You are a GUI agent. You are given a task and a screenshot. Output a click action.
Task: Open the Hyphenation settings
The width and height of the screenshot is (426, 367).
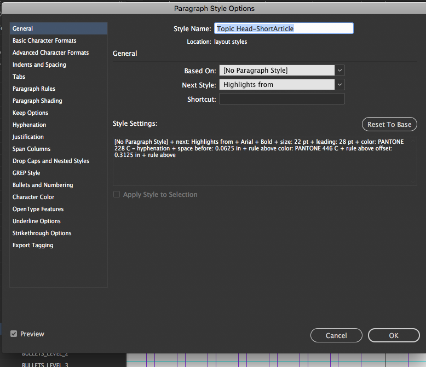59,125
